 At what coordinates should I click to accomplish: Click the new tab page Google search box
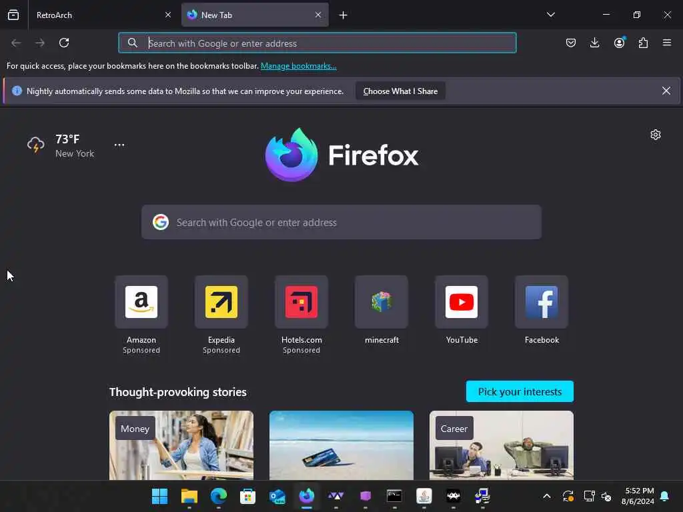point(341,223)
